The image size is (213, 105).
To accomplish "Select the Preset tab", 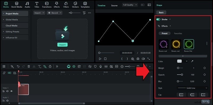I will 165,34.
